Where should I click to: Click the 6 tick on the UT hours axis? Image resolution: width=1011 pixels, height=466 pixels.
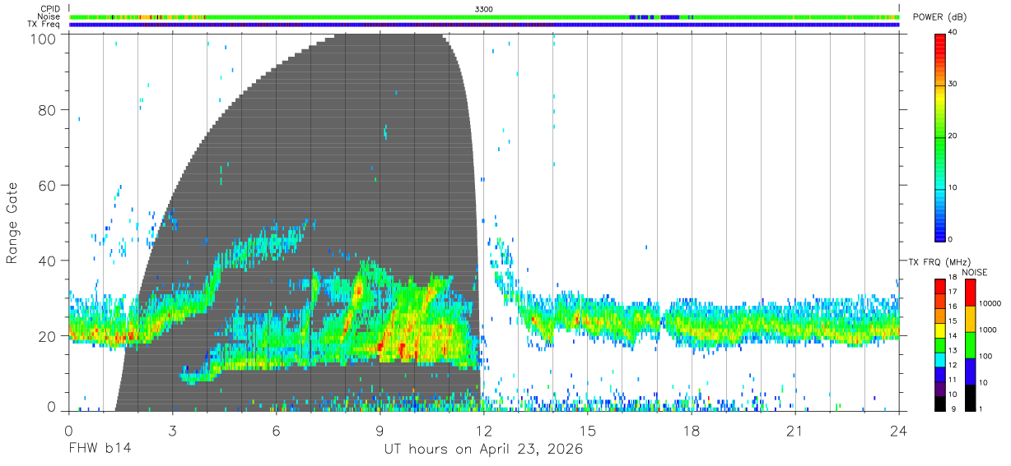click(276, 431)
